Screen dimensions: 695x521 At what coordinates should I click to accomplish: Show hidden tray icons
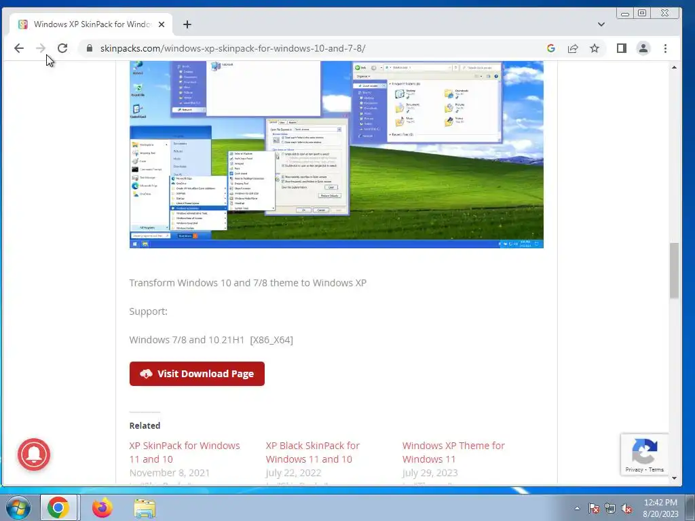[577, 508]
